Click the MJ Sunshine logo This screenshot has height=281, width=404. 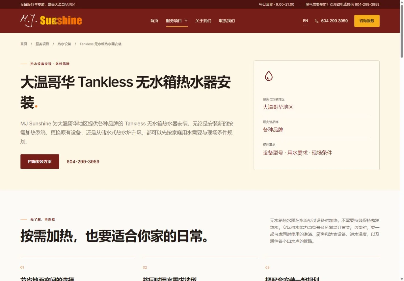(x=51, y=20)
